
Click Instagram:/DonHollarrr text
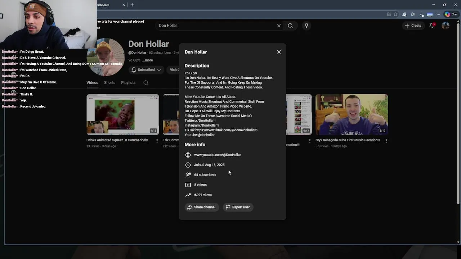click(x=202, y=125)
